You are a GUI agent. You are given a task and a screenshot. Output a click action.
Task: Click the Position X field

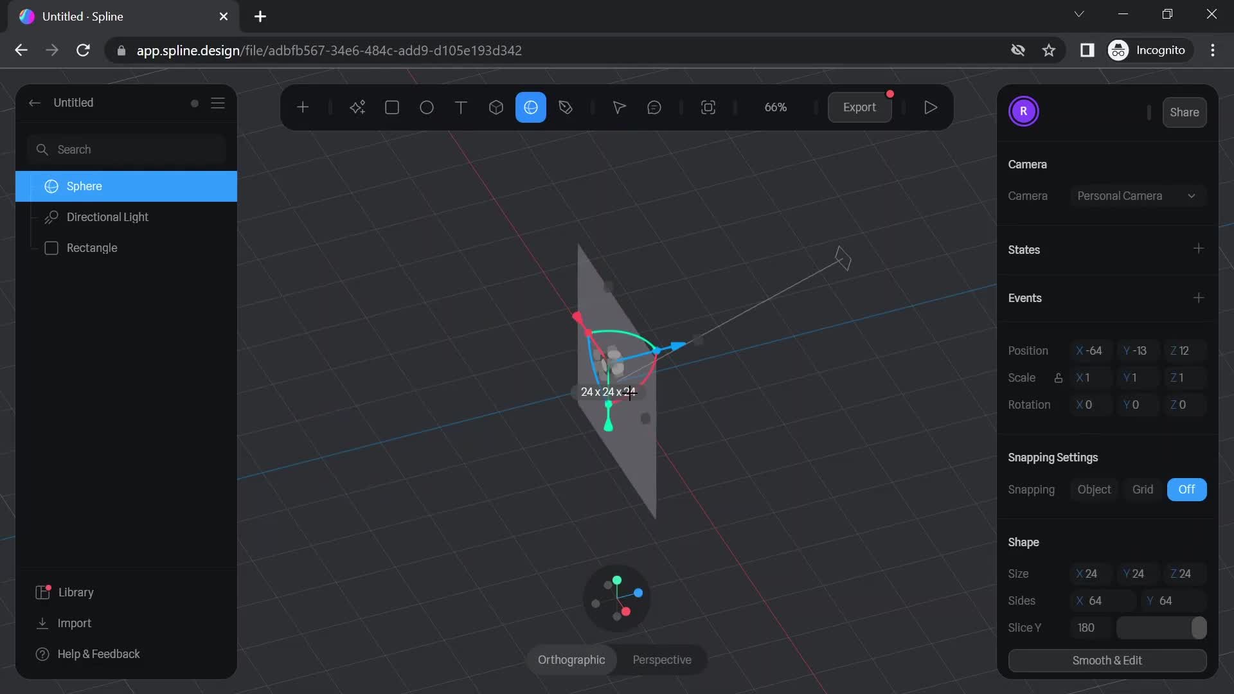[x=1091, y=351]
